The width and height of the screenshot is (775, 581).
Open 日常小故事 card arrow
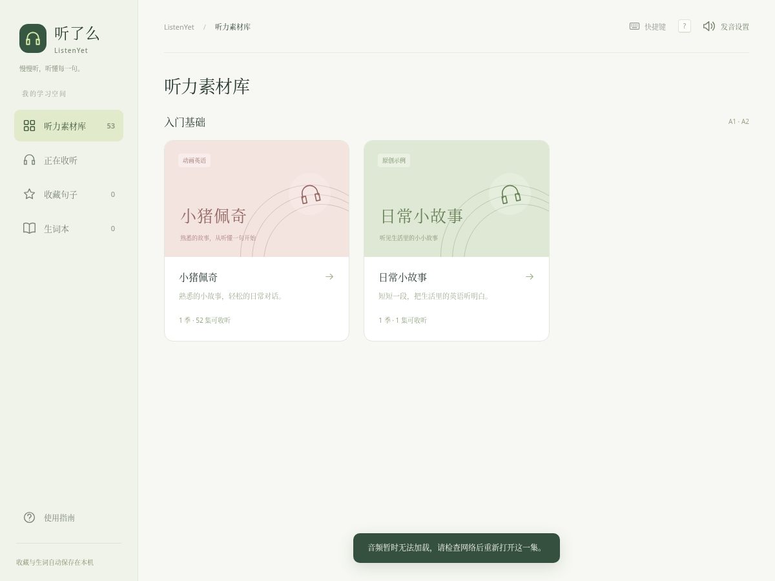click(530, 276)
